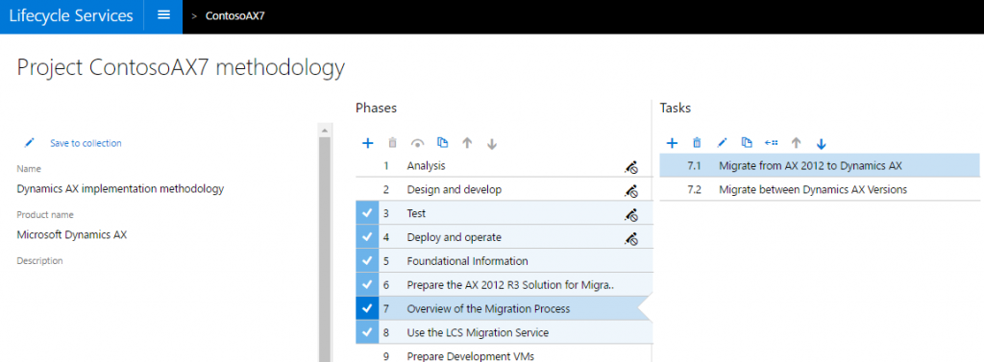The height and width of the screenshot is (362, 984).
Task: Delete selected task using Tasks trash icon
Action: pos(697,143)
